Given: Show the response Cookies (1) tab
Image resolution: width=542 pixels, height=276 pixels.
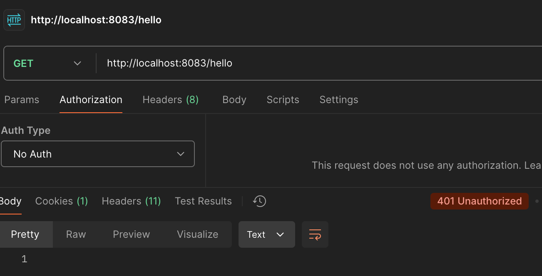Looking at the screenshot, I should coord(62,201).
